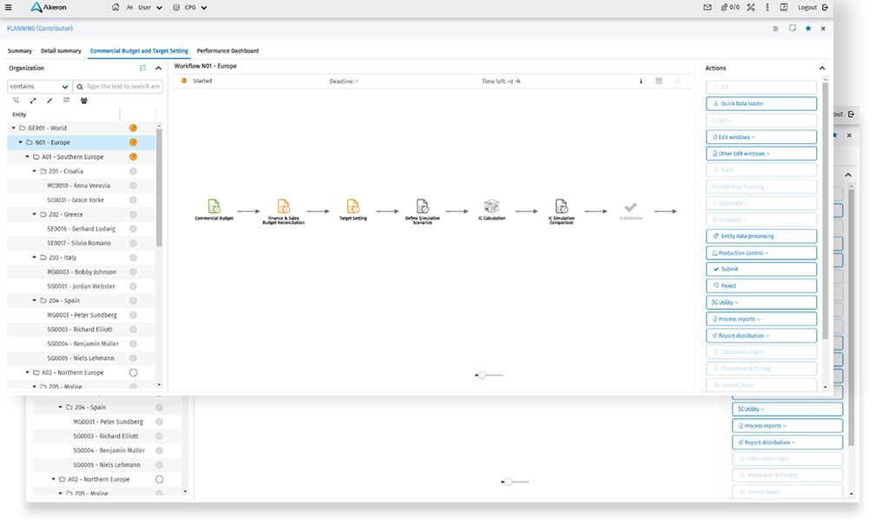Toggle status circle of A02 - Northern Europe
The image size is (889, 531).
133,372
